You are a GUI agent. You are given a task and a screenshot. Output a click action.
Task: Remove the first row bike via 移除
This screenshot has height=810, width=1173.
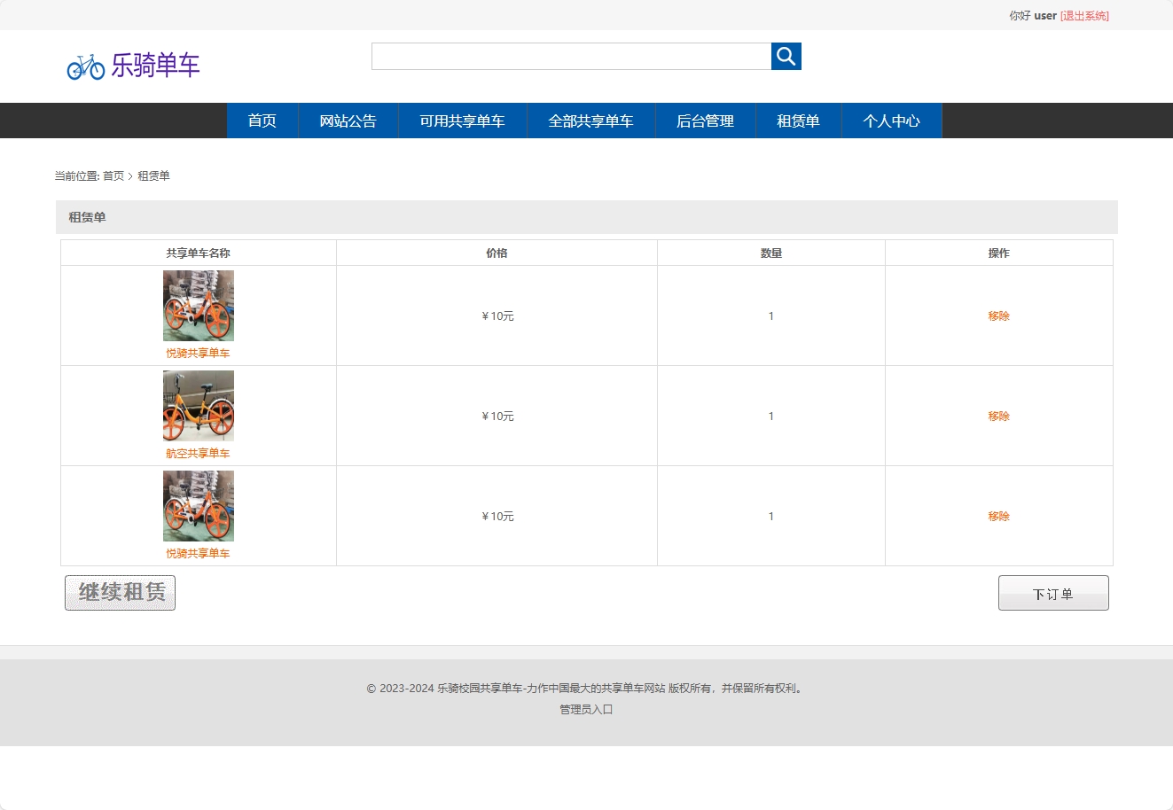(x=998, y=316)
